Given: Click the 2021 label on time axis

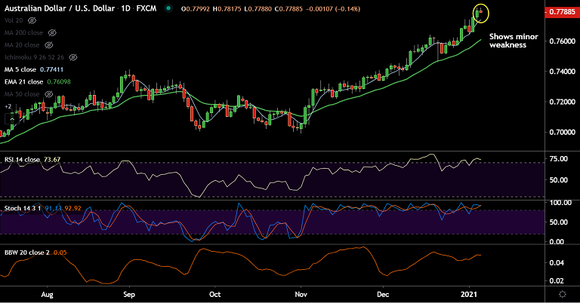Looking at the screenshot, I should (469, 295).
